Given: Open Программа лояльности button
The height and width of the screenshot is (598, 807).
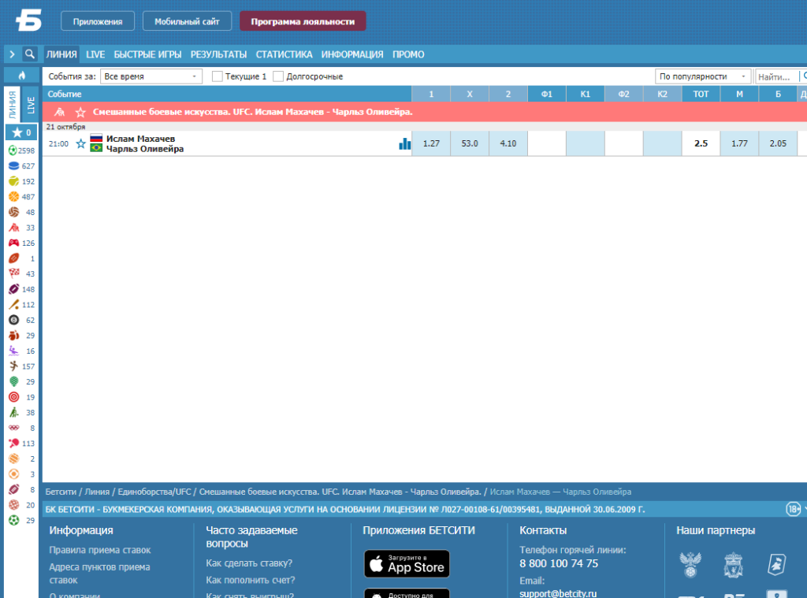Looking at the screenshot, I should (303, 21).
